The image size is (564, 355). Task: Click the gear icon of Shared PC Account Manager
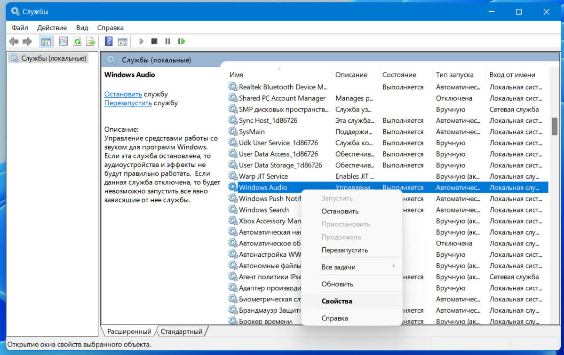point(233,98)
